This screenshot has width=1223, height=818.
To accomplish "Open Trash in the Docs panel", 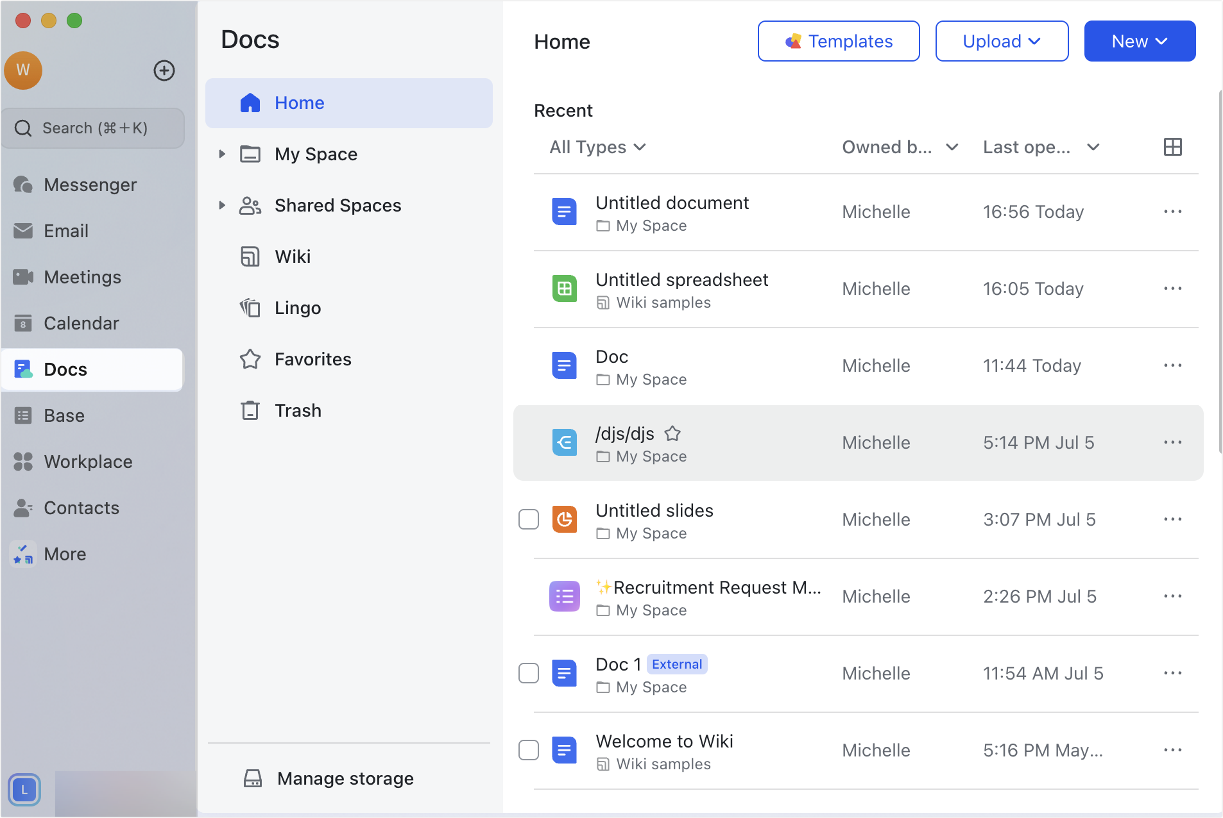I will (298, 410).
